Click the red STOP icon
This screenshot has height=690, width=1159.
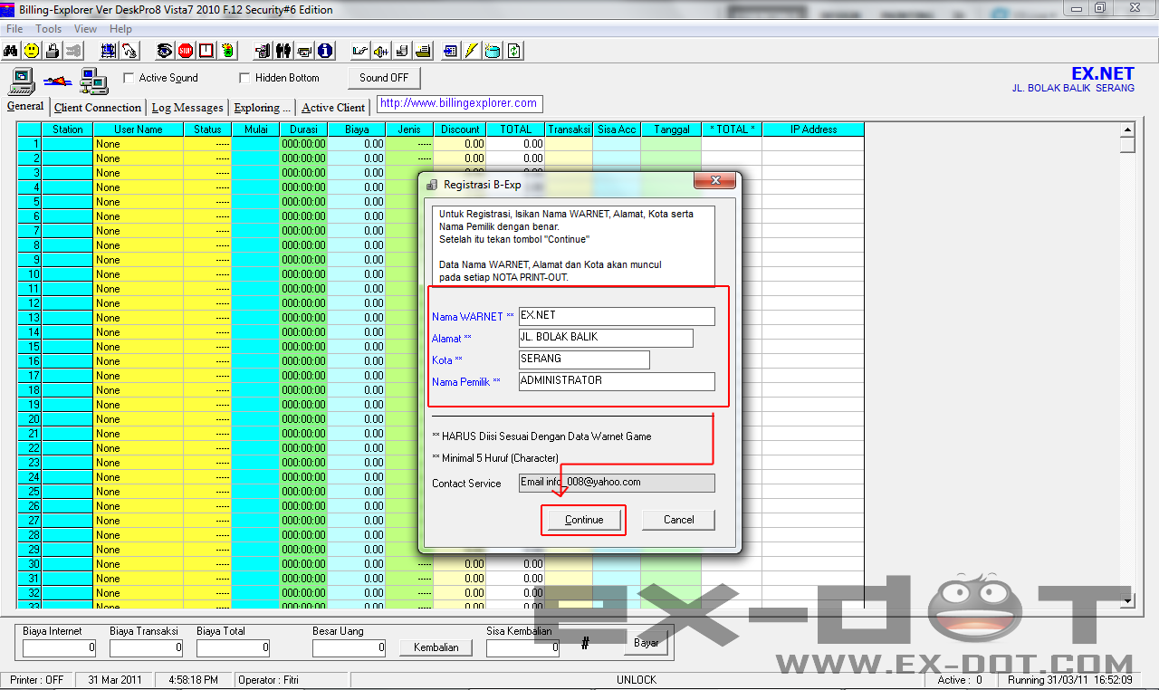[x=186, y=51]
